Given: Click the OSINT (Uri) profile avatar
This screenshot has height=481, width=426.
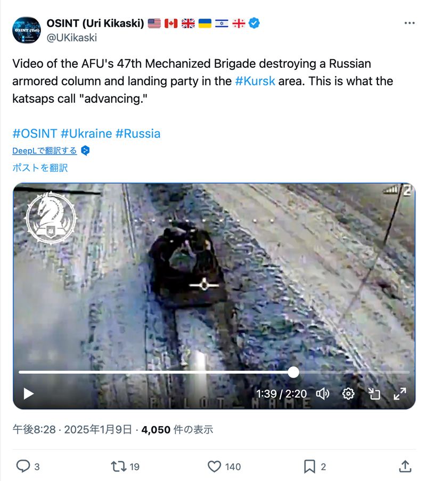Looking at the screenshot, I should click(x=26, y=30).
